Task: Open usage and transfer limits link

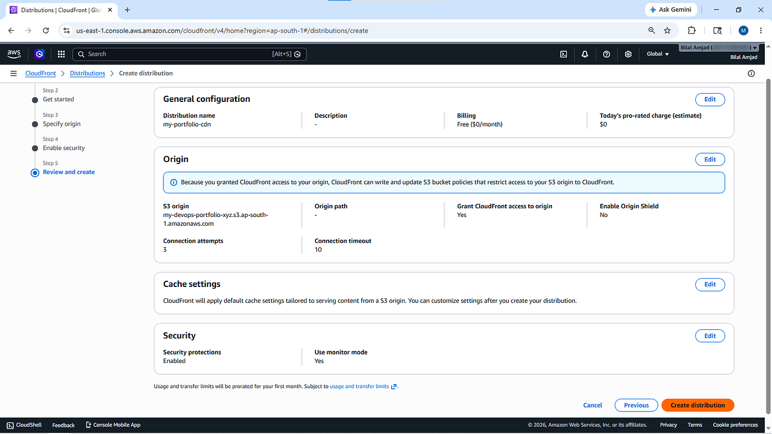Action: click(363, 387)
